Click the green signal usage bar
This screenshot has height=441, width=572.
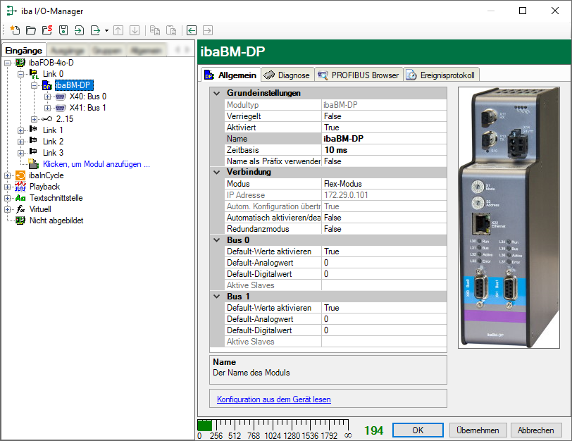coord(204,426)
